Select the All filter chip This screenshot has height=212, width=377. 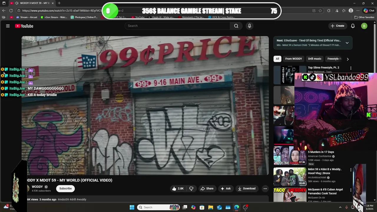click(277, 59)
